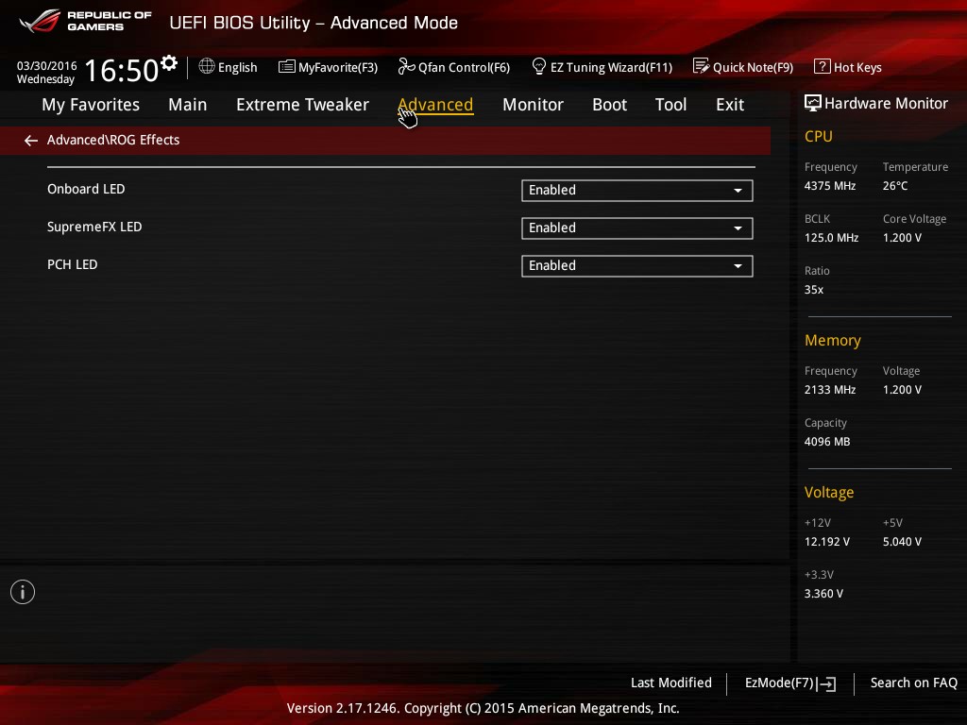
Task: Click the Voltage section heading
Action: (x=829, y=492)
